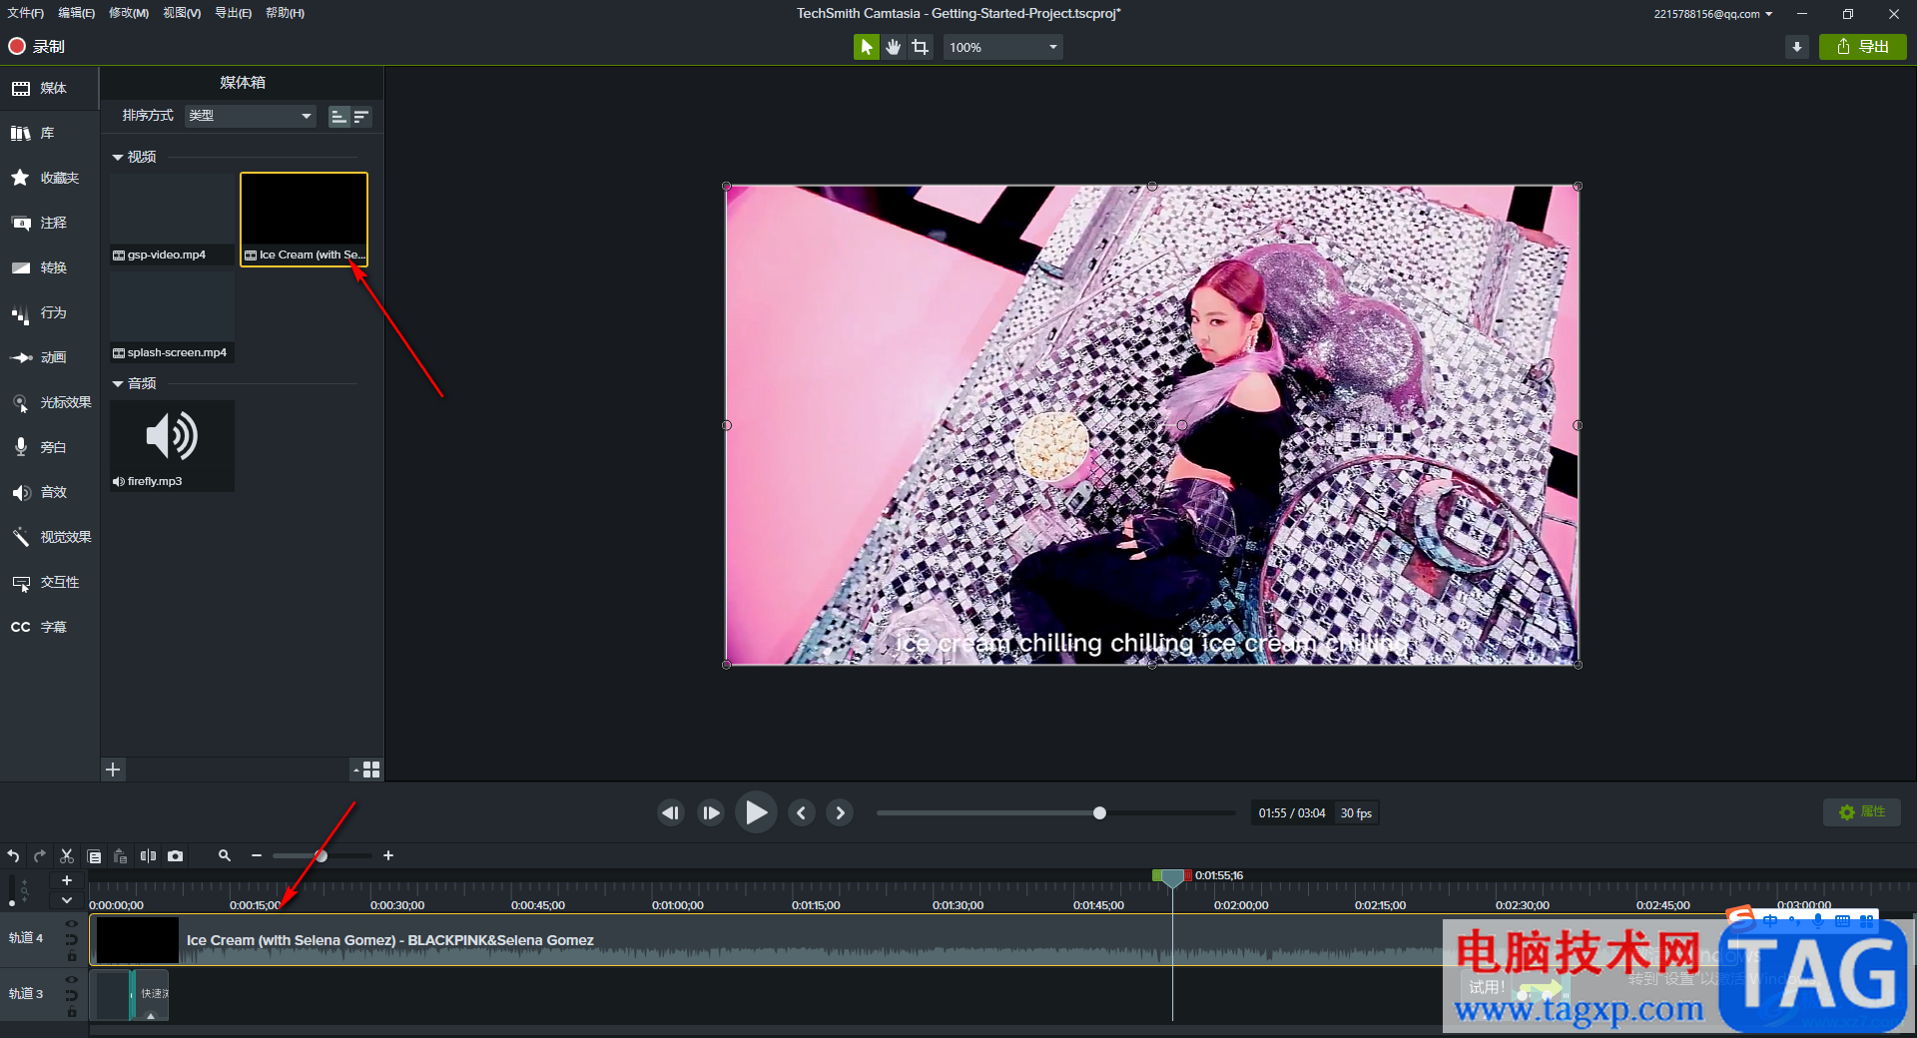1917x1038 pixels.
Task: Take a snapshot with the camera icon
Action: tap(176, 856)
